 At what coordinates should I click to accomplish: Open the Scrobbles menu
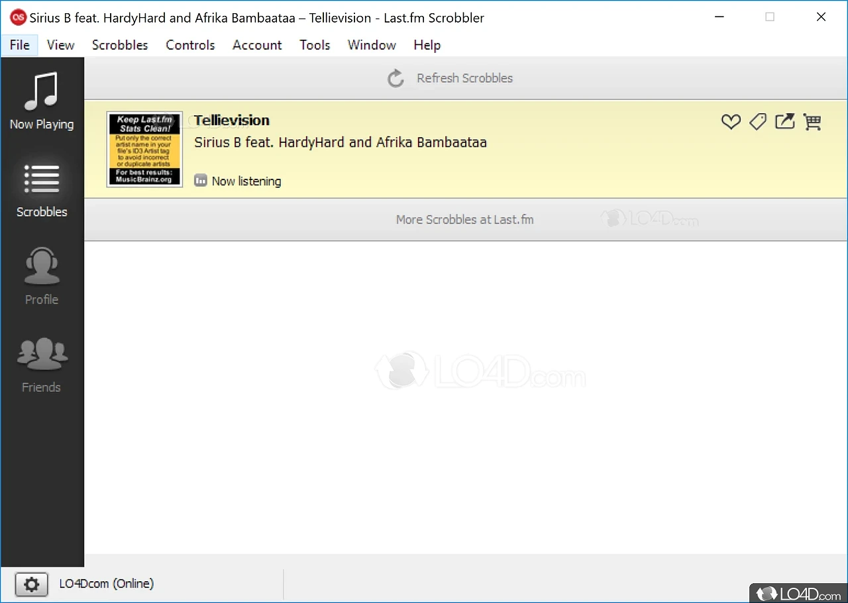click(x=120, y=45)
